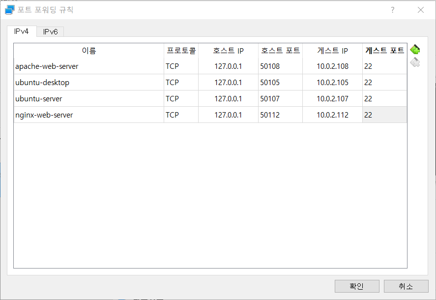Screen dimensions: 436x300
Task: Click host IP 127.0.0.1 in ubuntu-desktop row
Action: 228,82
